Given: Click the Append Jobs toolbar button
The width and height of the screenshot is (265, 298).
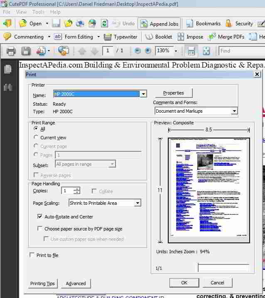Looking at the screenshot, I should (159, 24).
